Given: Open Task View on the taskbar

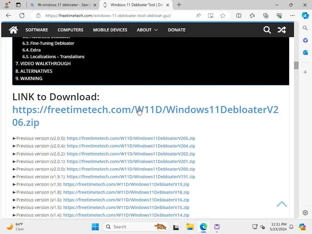Looking at the screenshot, I should 176,227.
